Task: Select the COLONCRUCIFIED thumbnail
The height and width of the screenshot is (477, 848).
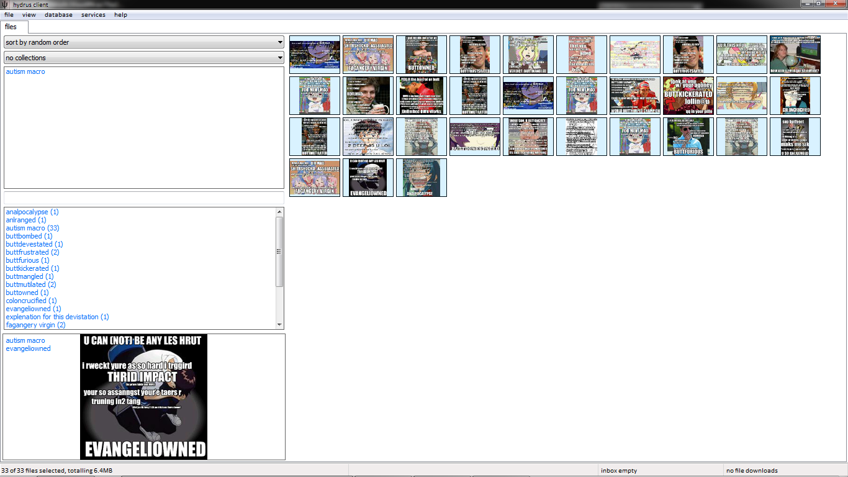Action: click(x=795, y=96)
